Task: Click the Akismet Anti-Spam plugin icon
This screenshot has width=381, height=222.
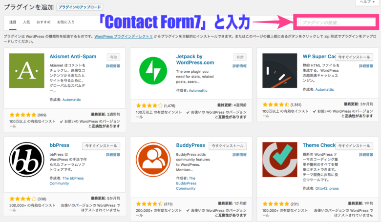Action: [x=27, y=71]
